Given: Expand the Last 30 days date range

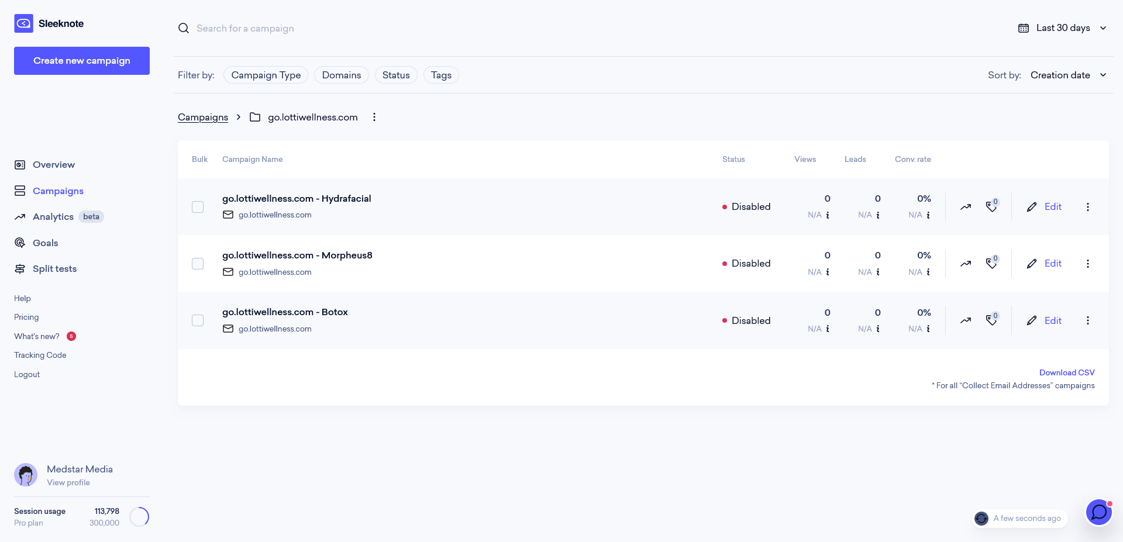Looking at the screenshot, I should (1062, 28).
